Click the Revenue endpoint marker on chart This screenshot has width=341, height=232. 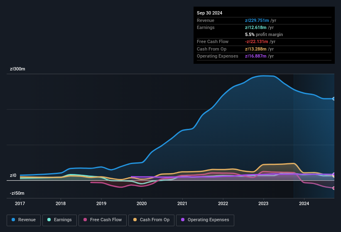point(334,99)
